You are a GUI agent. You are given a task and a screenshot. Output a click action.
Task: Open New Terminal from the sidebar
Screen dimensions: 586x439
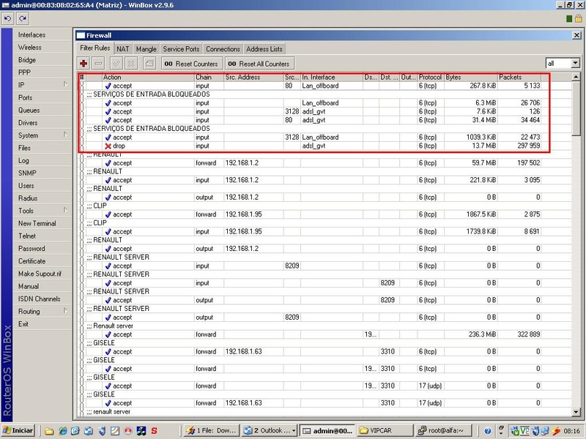click(x=42, y=223)
